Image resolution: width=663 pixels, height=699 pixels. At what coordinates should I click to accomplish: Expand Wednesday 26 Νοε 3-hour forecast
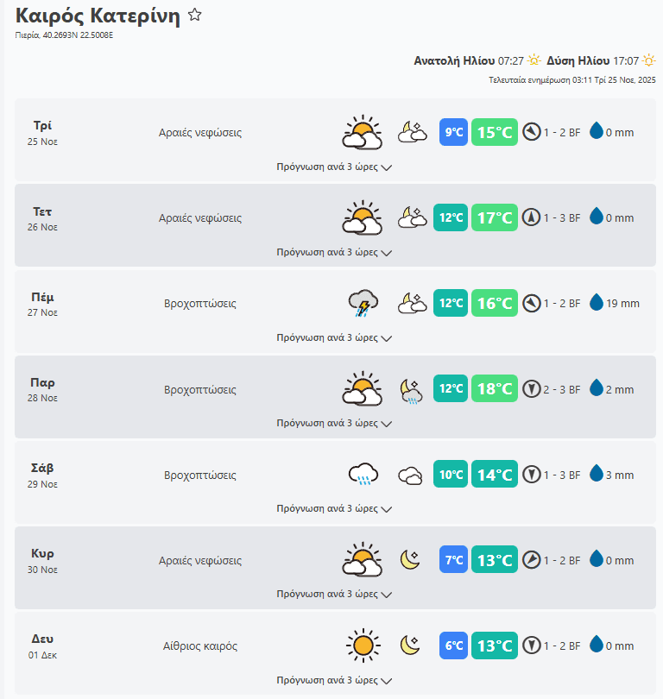click(334, 253)
